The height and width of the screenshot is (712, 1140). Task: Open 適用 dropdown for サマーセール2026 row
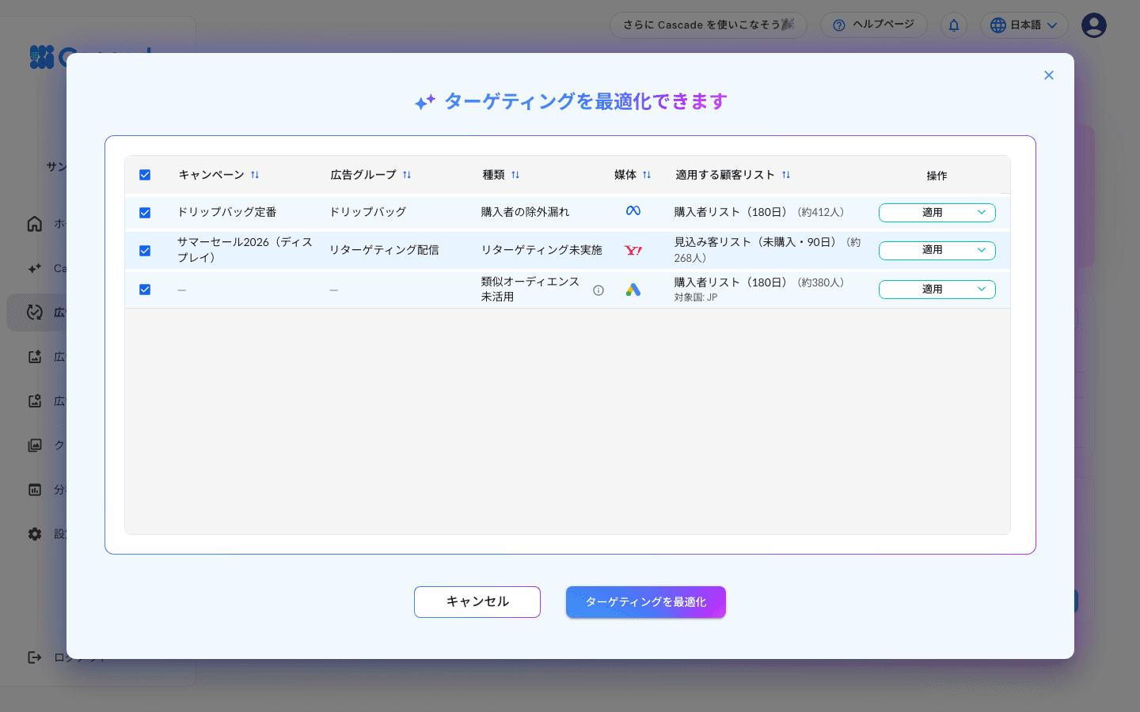tap(937, 251)
